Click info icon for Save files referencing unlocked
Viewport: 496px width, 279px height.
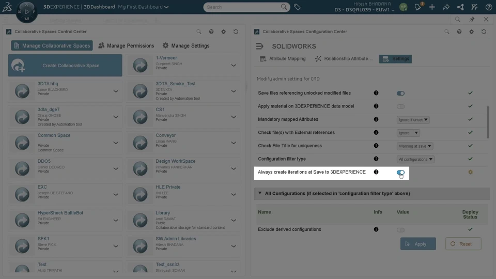coord(376,93)
